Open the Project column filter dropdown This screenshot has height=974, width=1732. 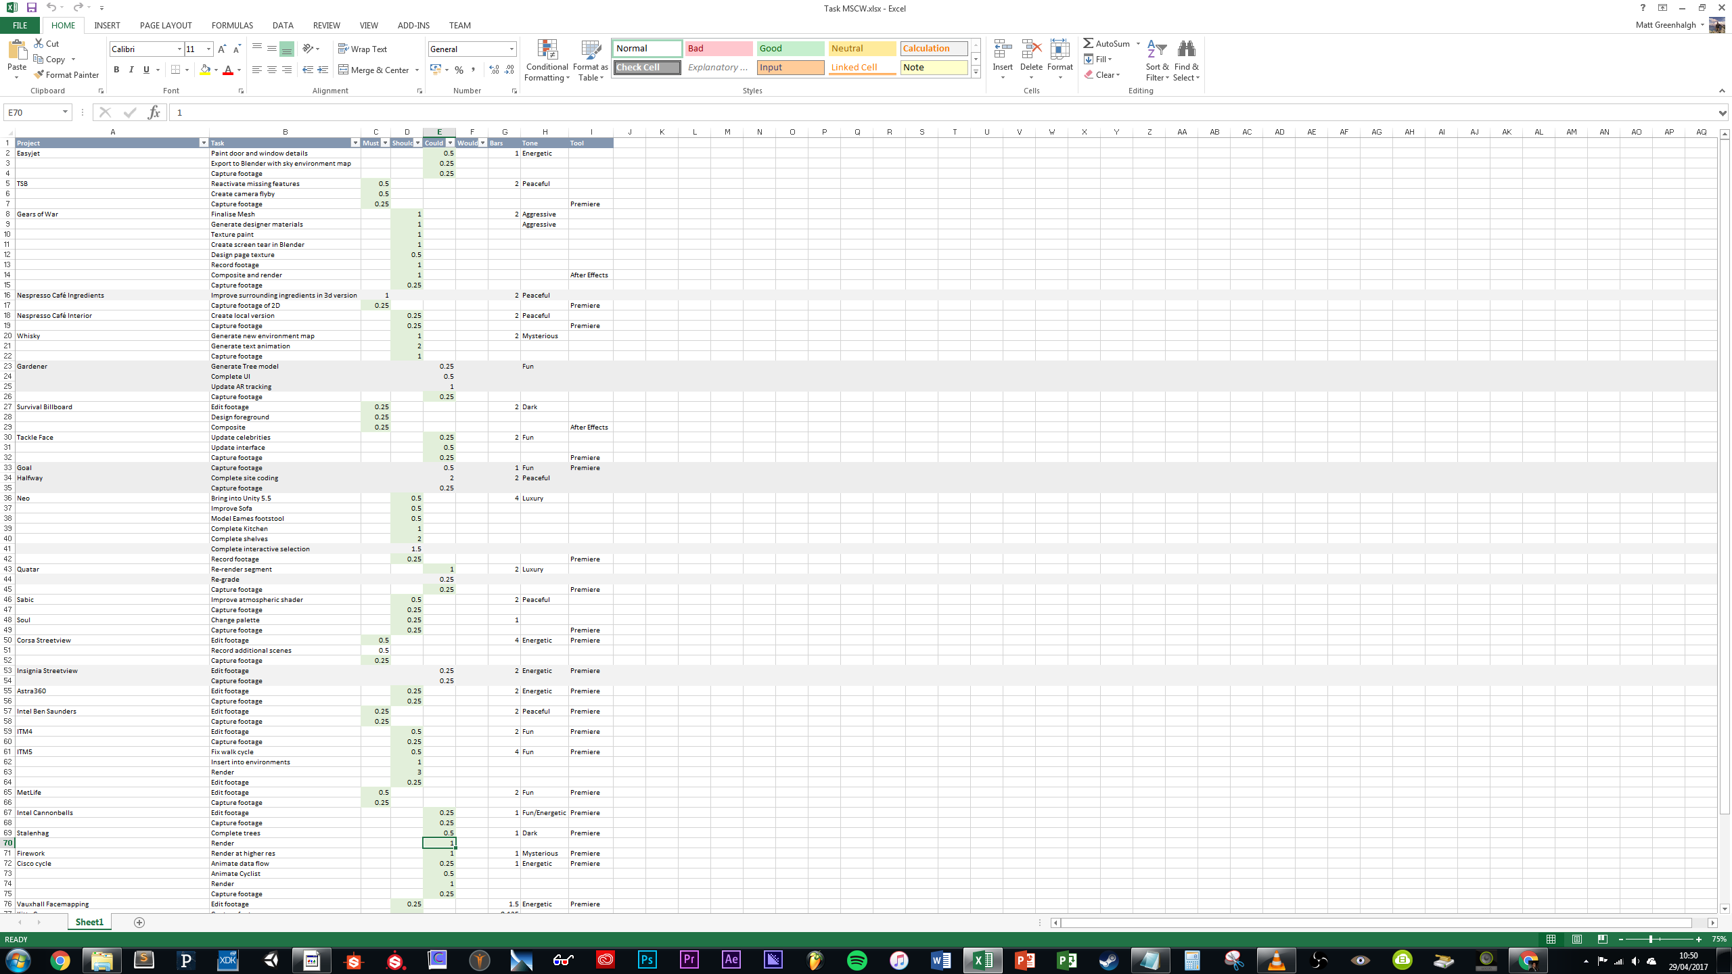[x=204, y=143]
